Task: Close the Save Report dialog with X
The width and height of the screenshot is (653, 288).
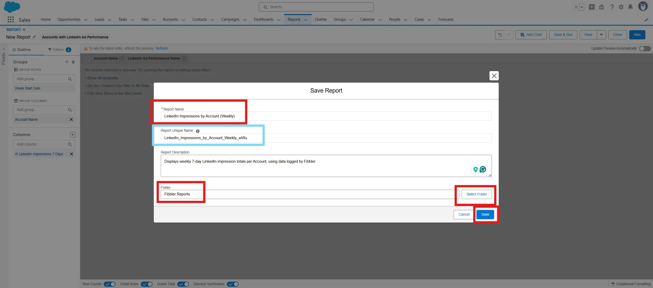Action: click(x=494, y=76)
